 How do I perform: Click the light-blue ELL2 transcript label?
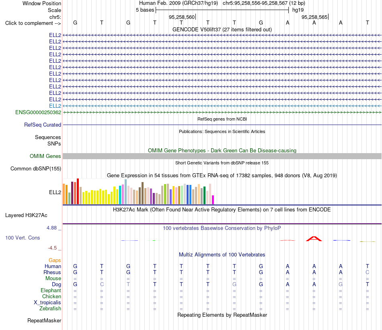[x=55, y=106]
